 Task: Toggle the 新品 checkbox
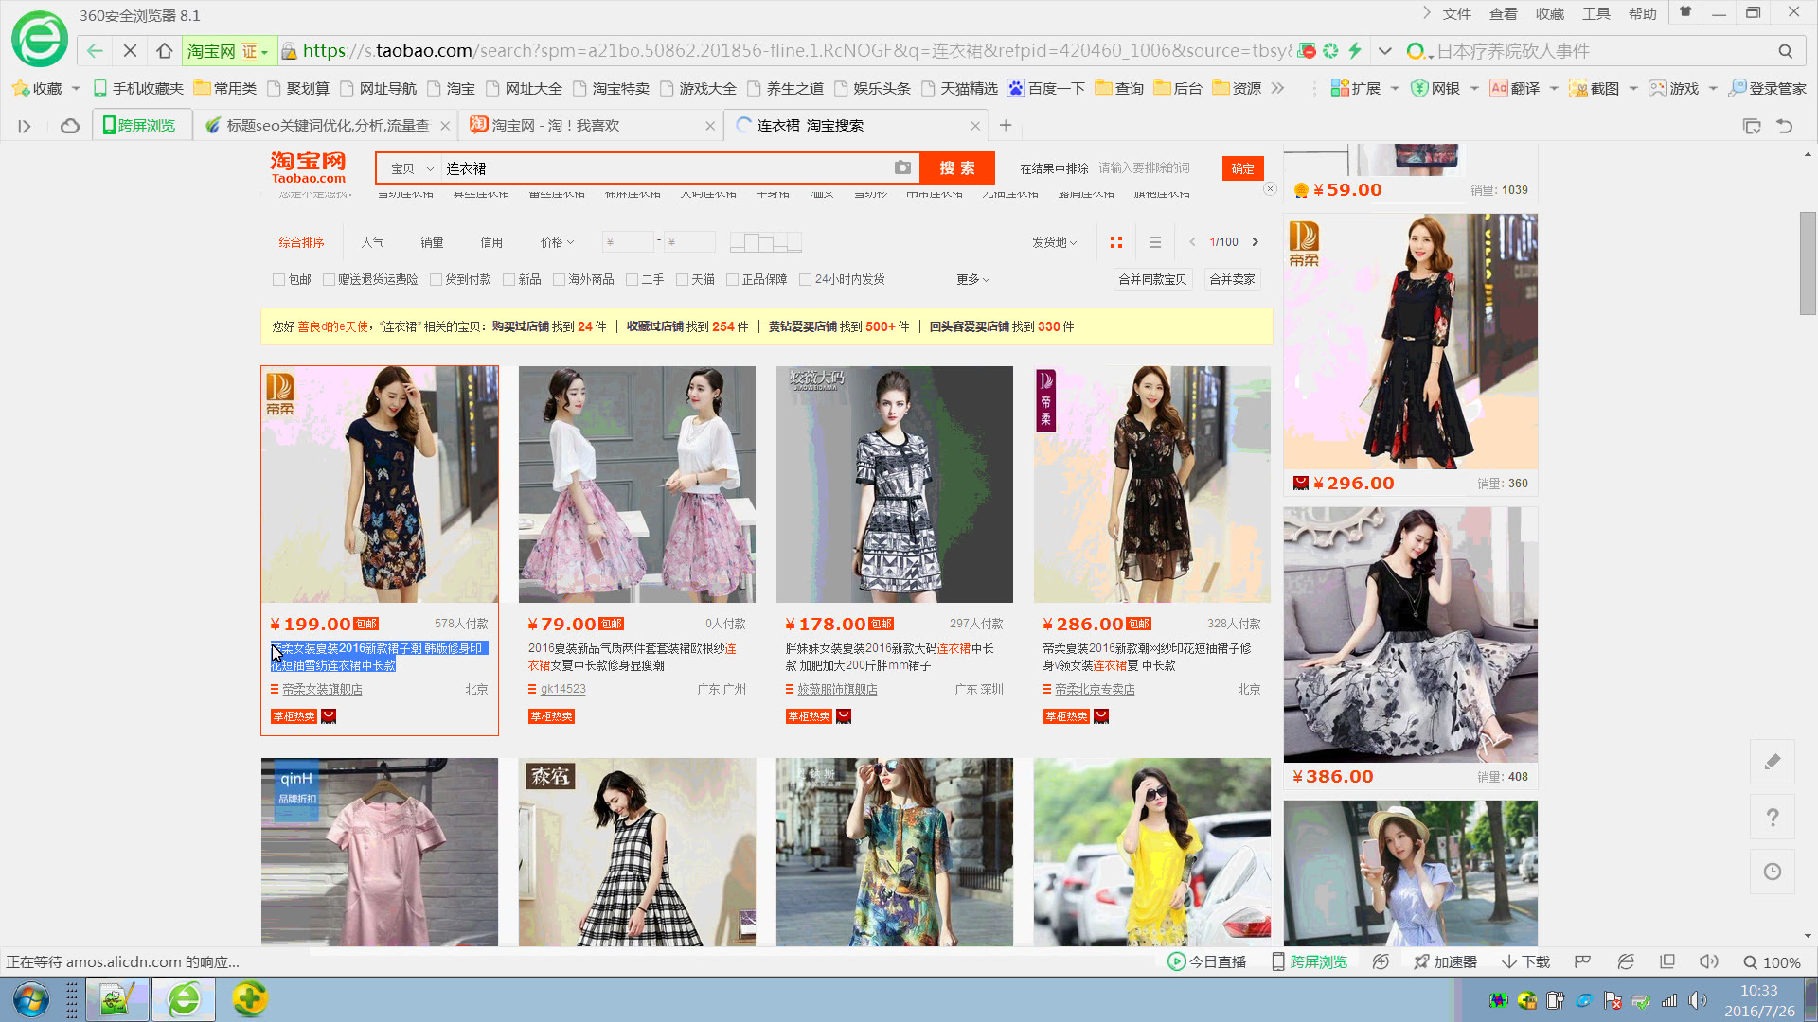click(509, 279)
